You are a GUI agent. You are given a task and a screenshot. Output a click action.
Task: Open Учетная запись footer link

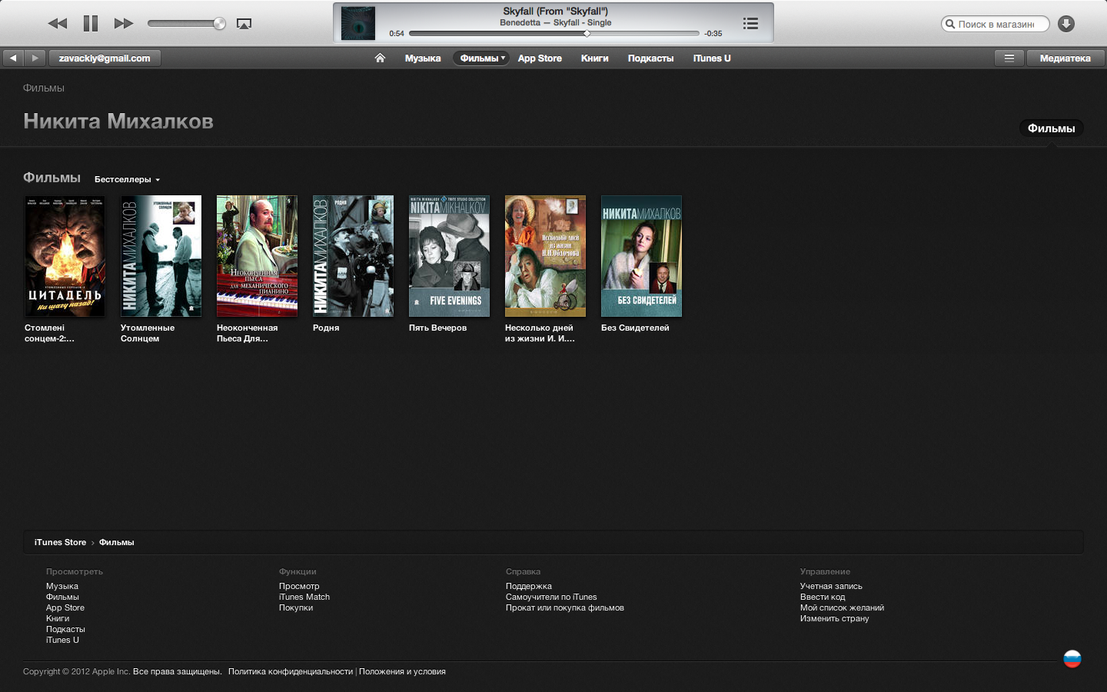831,586
